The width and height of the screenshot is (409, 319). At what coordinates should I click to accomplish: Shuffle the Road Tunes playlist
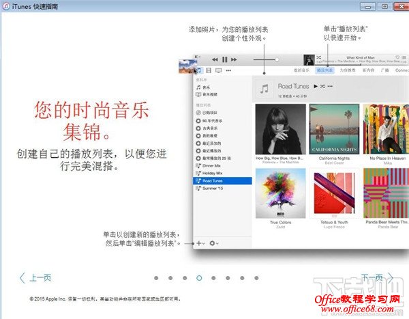[322, 86]
